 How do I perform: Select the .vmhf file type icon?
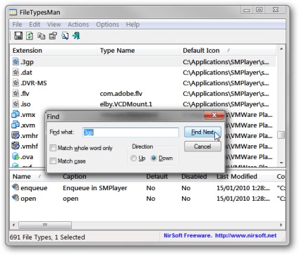point(16,146)
